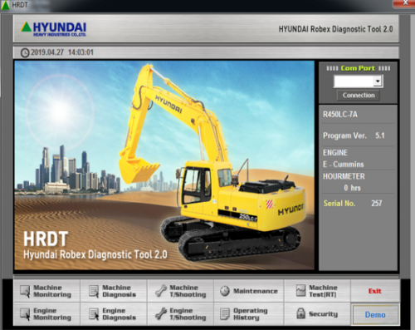Open Engine T/Shooting label
415x330 pixels.
[x=188, y=314]
